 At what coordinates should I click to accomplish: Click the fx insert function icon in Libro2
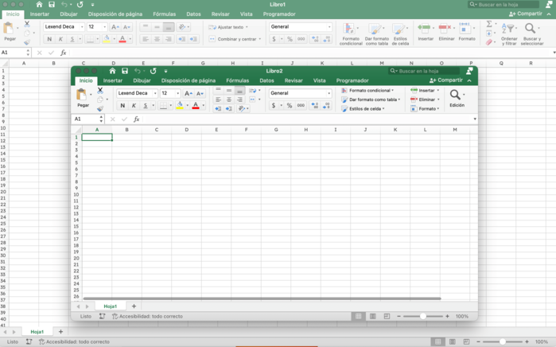[137, 119]
